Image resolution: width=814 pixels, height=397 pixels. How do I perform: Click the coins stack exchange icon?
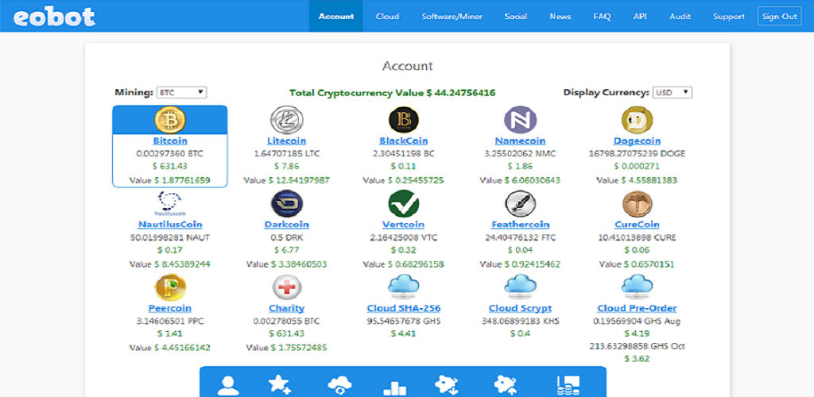click(568, 387)
